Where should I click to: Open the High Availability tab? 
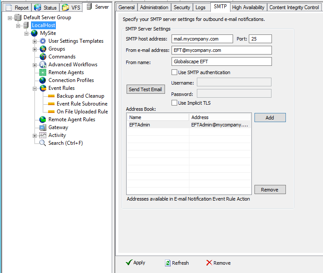(x=248, y=7)
